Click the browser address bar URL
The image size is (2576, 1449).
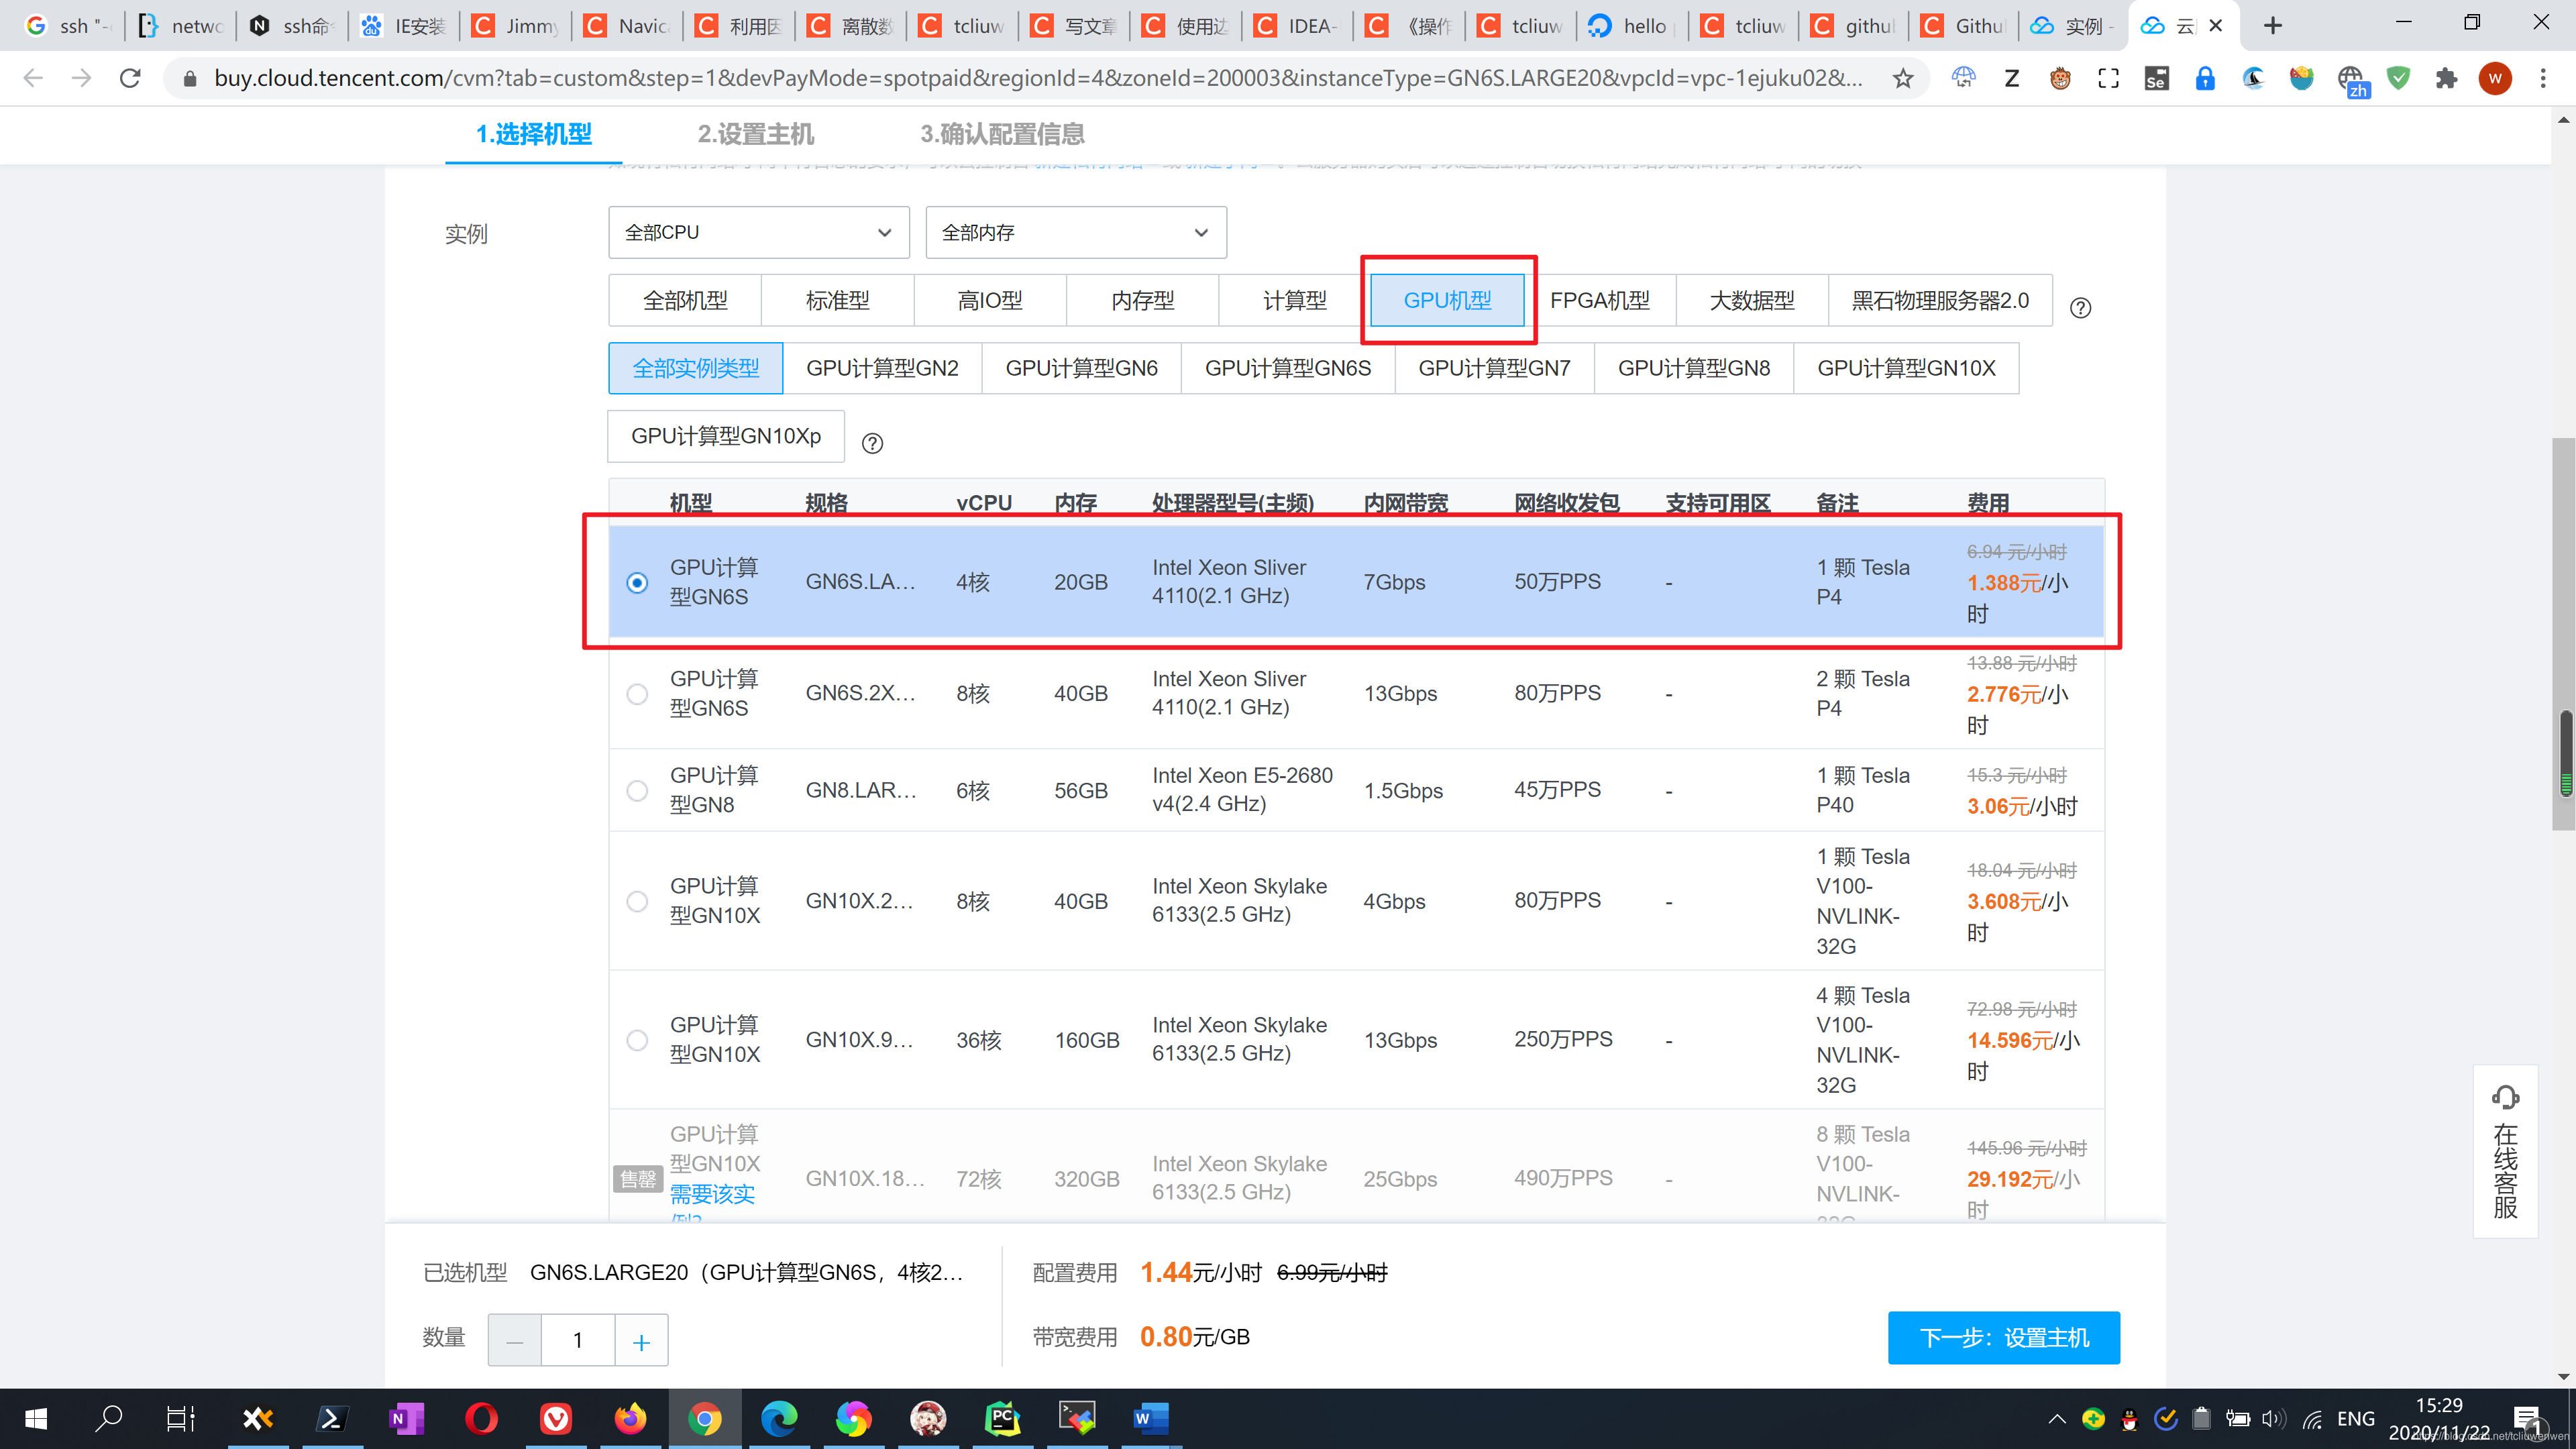click(1038, 78)
